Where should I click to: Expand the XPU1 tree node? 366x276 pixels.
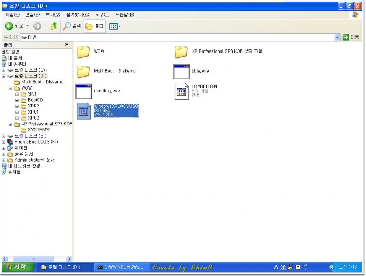(17, 112)
